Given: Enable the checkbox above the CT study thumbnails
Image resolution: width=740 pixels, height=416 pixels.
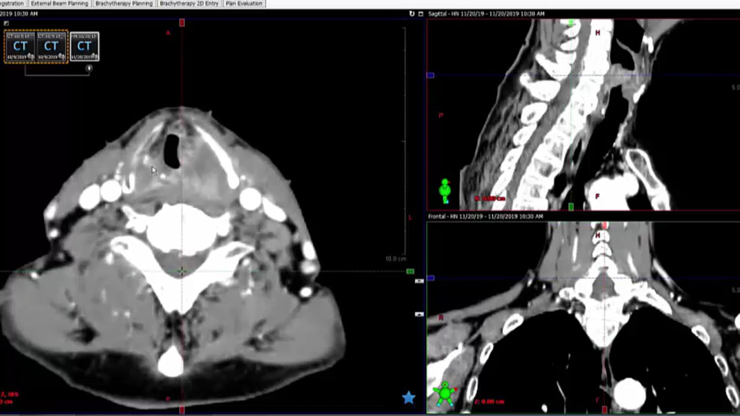Looking at the screenshot, I should pos(6,23).
